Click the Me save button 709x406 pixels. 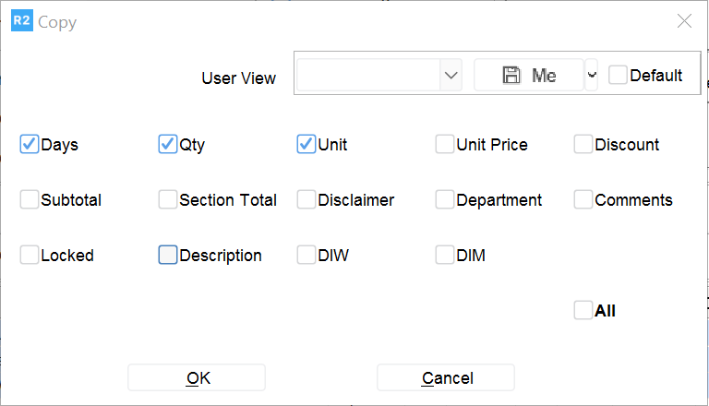tap(529, 76)
